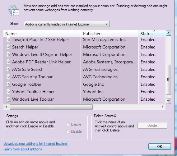Click the vertical scrollbar down arrow
The image size is (177, 156).
point(168,101)
